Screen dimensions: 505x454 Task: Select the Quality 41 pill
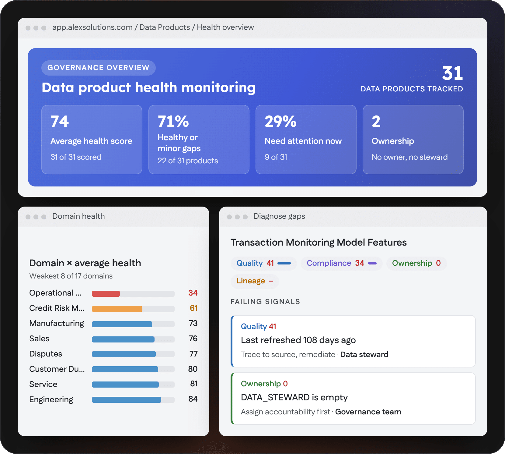(x=263, y=263)
